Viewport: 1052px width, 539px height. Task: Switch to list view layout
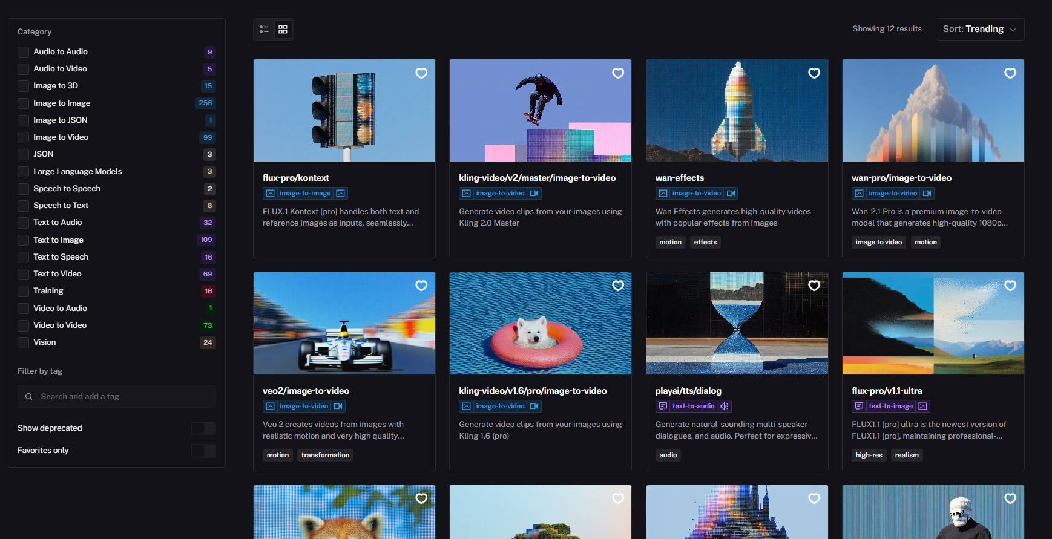click(x=264, y=29)
